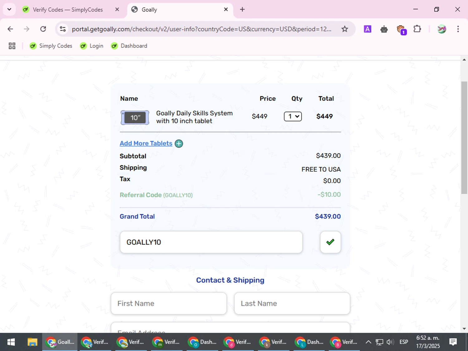
Task: Click the First Name field
Action: tap(169, 303)
